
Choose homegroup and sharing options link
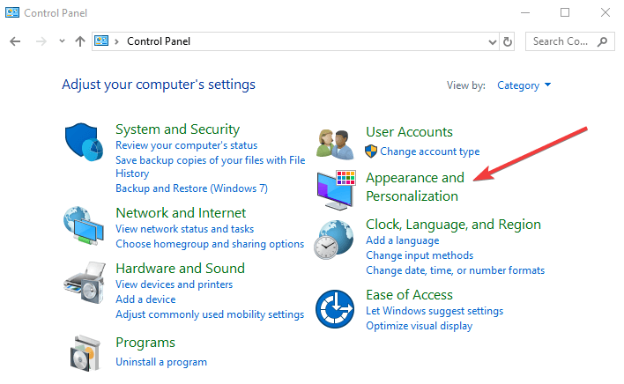(x=210, y=244)
